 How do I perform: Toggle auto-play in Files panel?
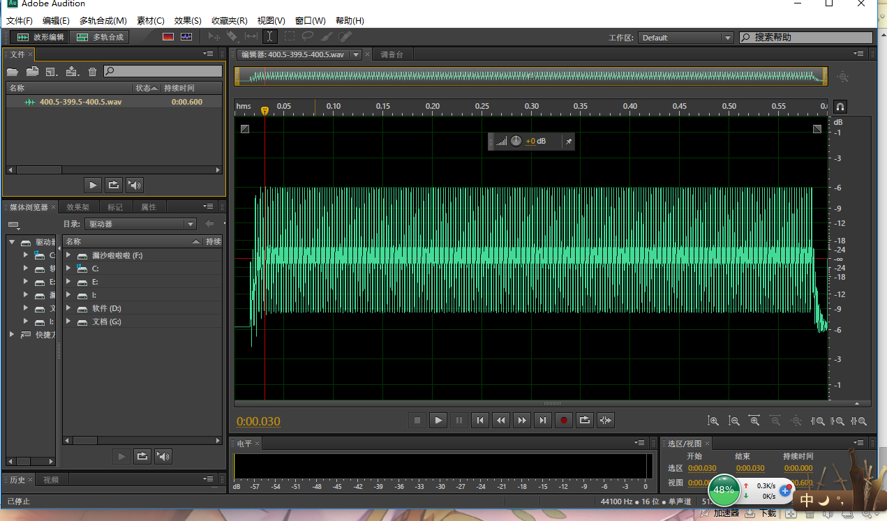pyautogui.click(x=135, y=185)
